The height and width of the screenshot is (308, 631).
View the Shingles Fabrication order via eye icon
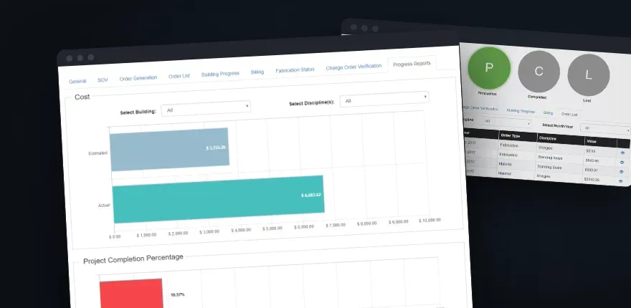(622, 153)
